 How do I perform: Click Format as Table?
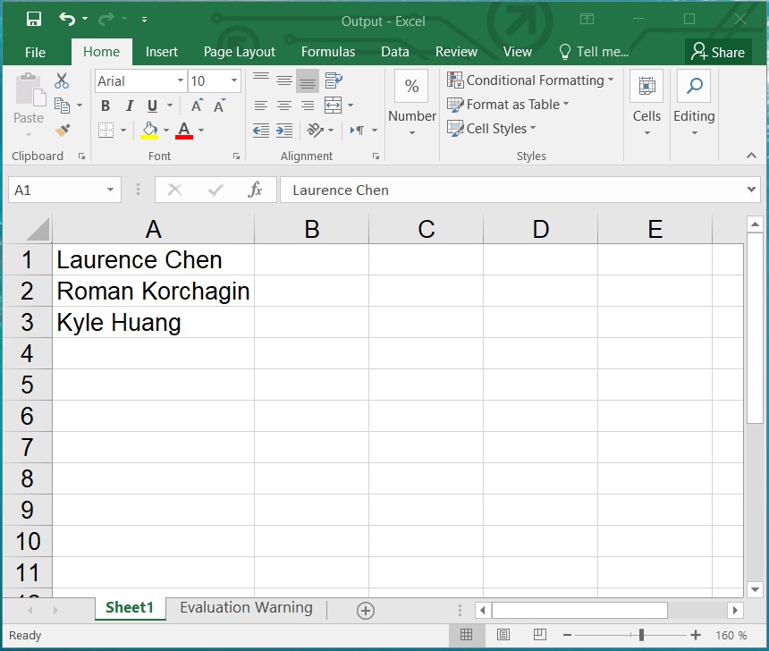pyautogui.click(x=508, y=104)
